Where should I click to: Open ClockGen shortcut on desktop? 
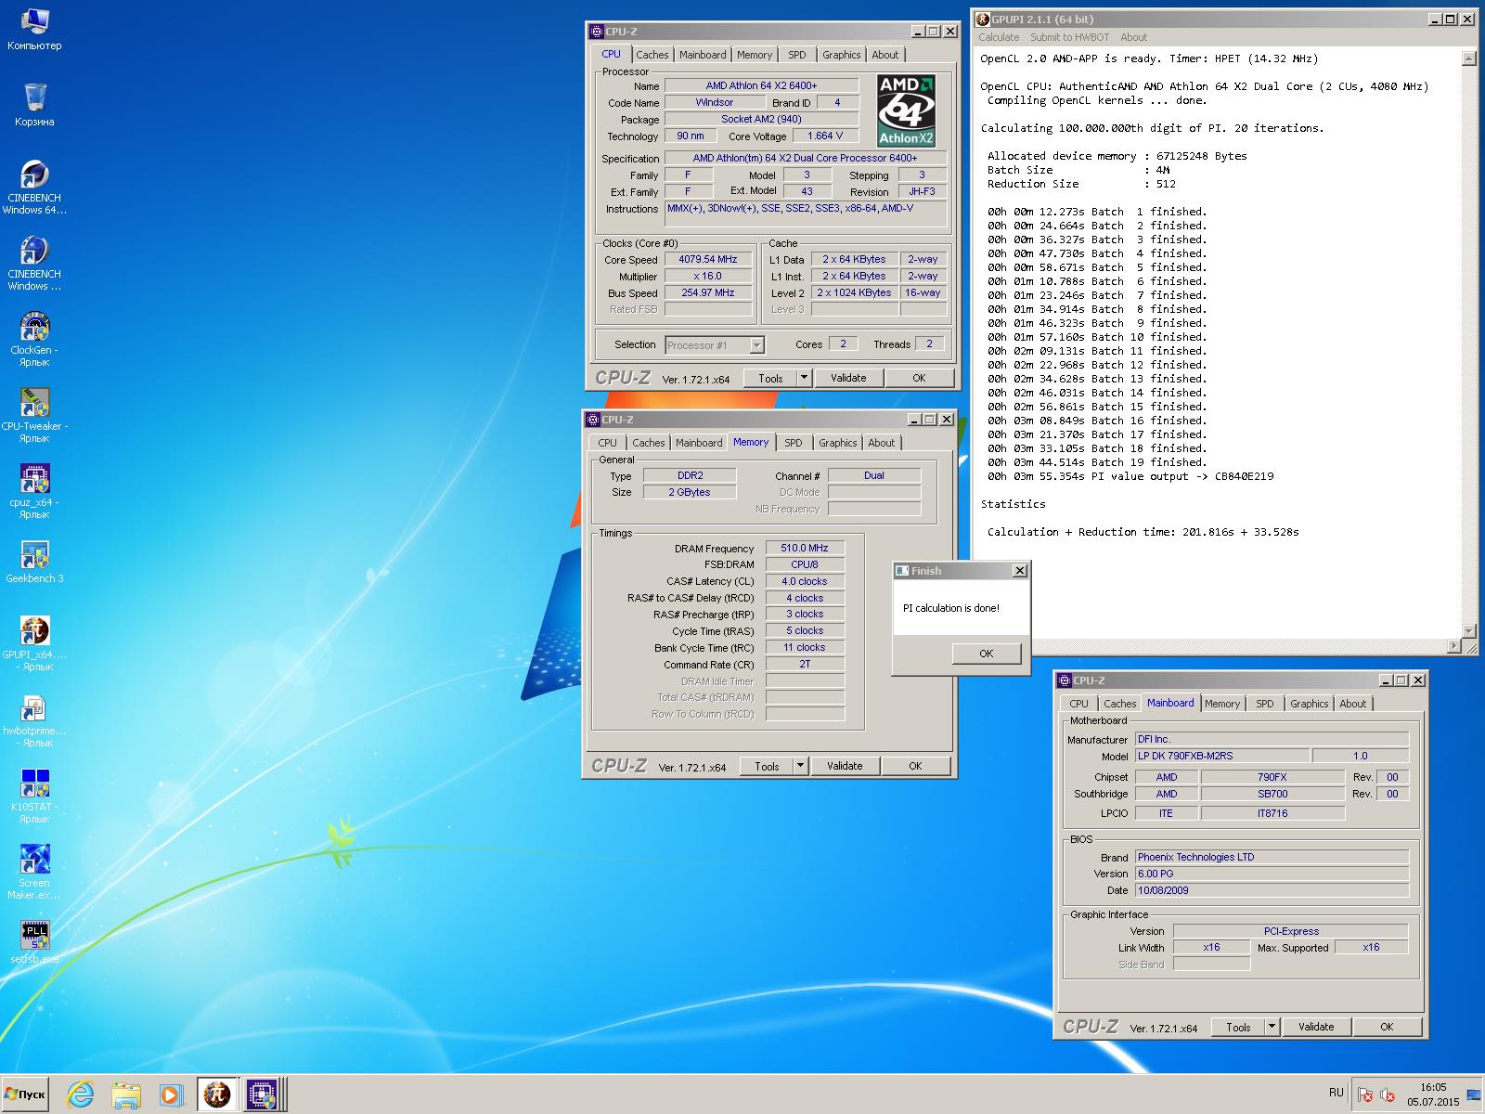coord(34,339)
